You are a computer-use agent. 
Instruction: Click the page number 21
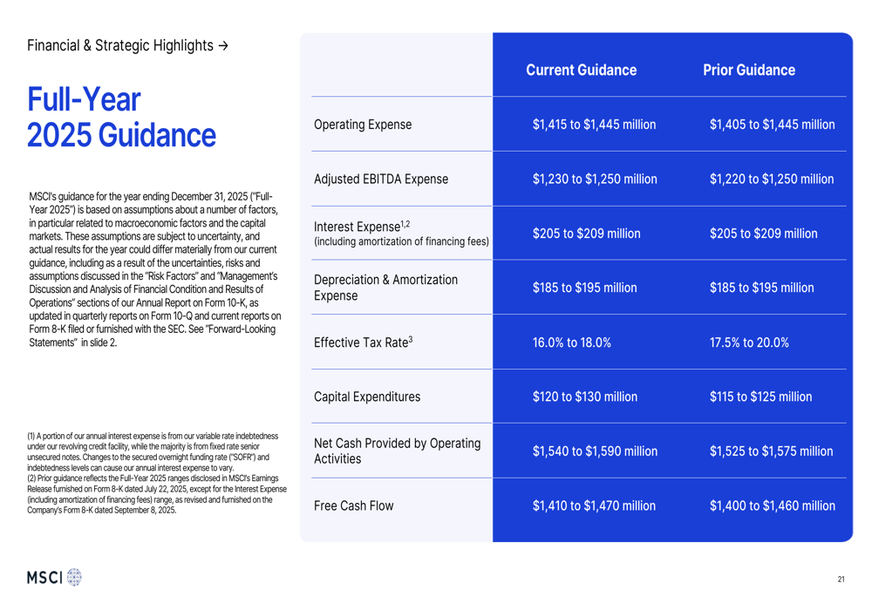(x=841, y=579)
